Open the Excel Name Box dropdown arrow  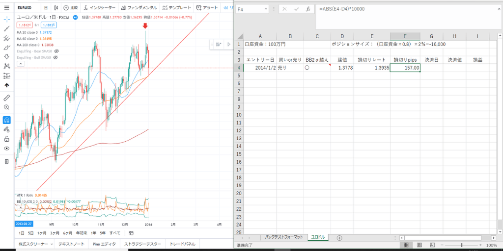point(266,9)
